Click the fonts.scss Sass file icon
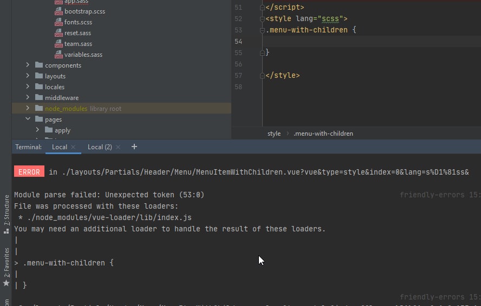 pos(58,22)
